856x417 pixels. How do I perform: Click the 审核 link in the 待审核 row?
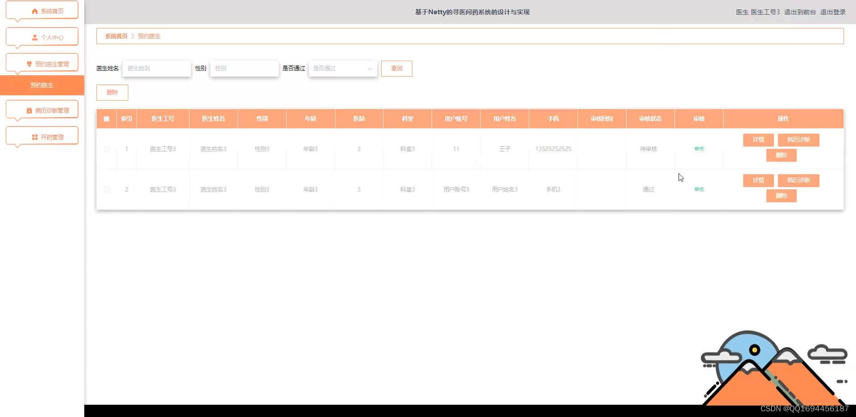[x=699, y=149]
